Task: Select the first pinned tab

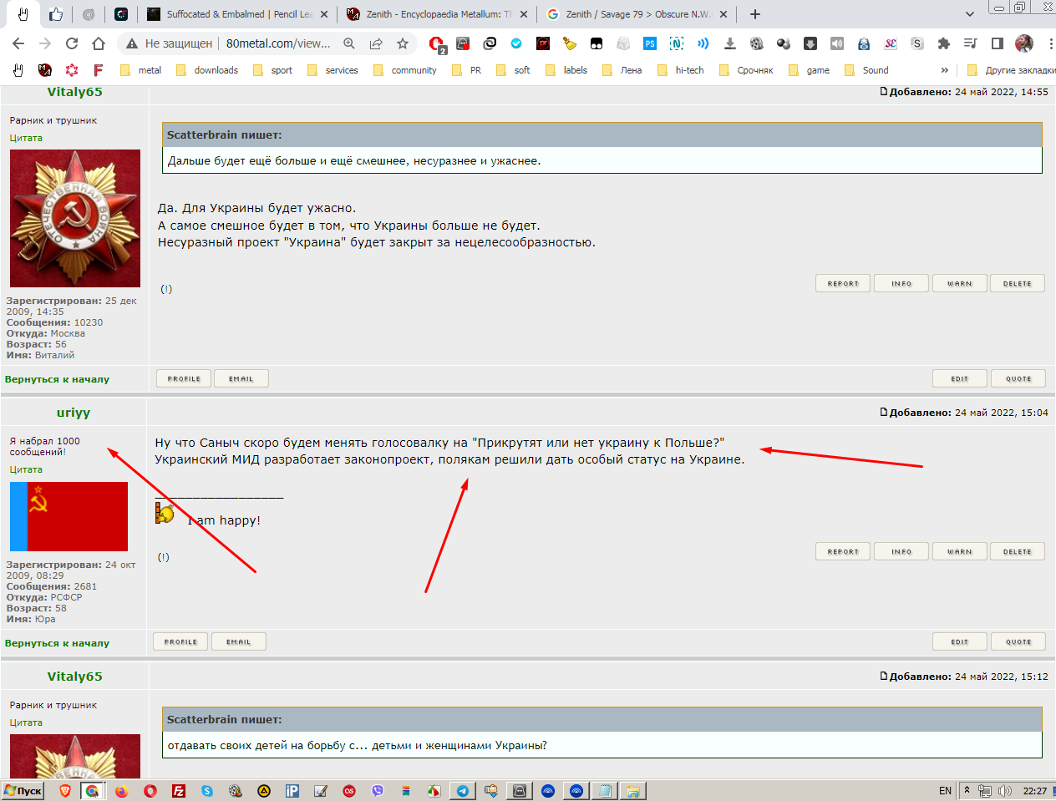Action: [x=22, y=14]
